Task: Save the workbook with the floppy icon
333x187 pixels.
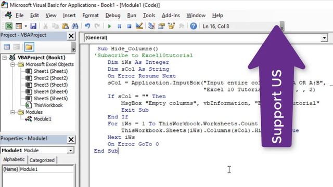Action: 33,26
